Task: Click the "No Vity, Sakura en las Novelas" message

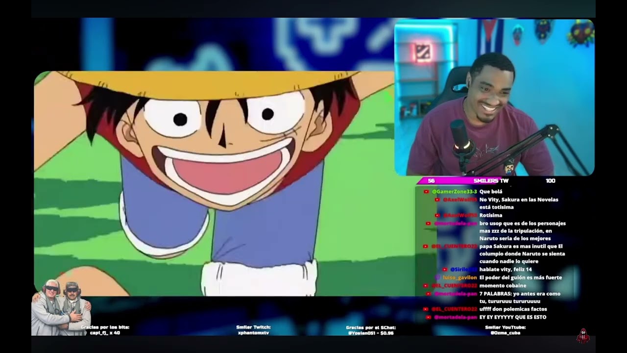Action: tap(519, 203)
